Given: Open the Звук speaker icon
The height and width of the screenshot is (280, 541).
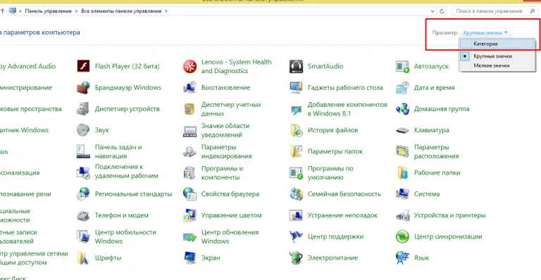Looking at the screenshot, I should [83, 130].
